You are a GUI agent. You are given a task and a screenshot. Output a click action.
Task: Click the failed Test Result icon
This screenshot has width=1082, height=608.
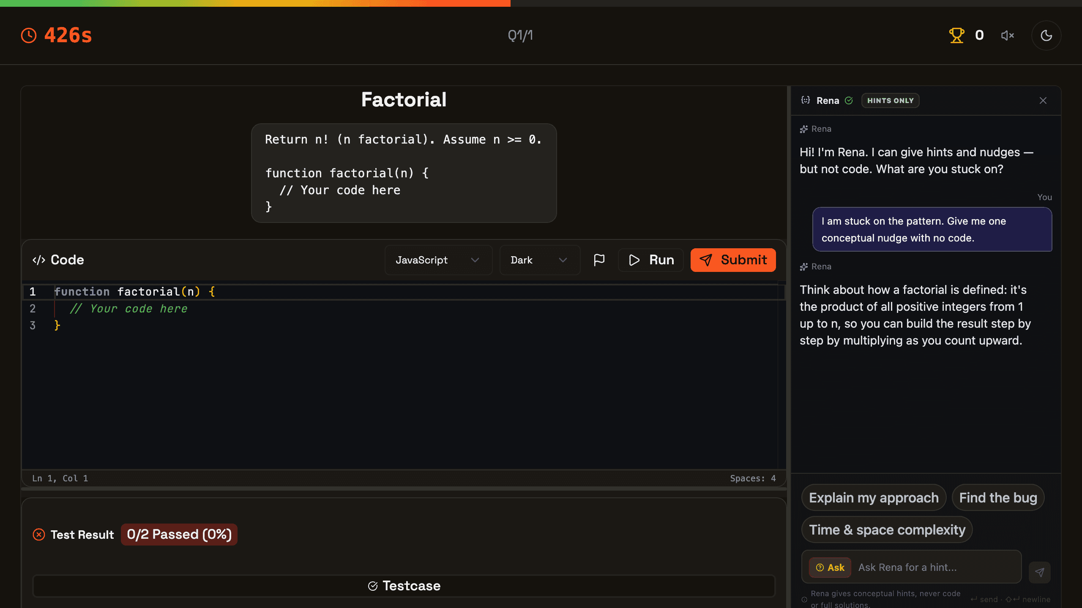pos(39,535)
